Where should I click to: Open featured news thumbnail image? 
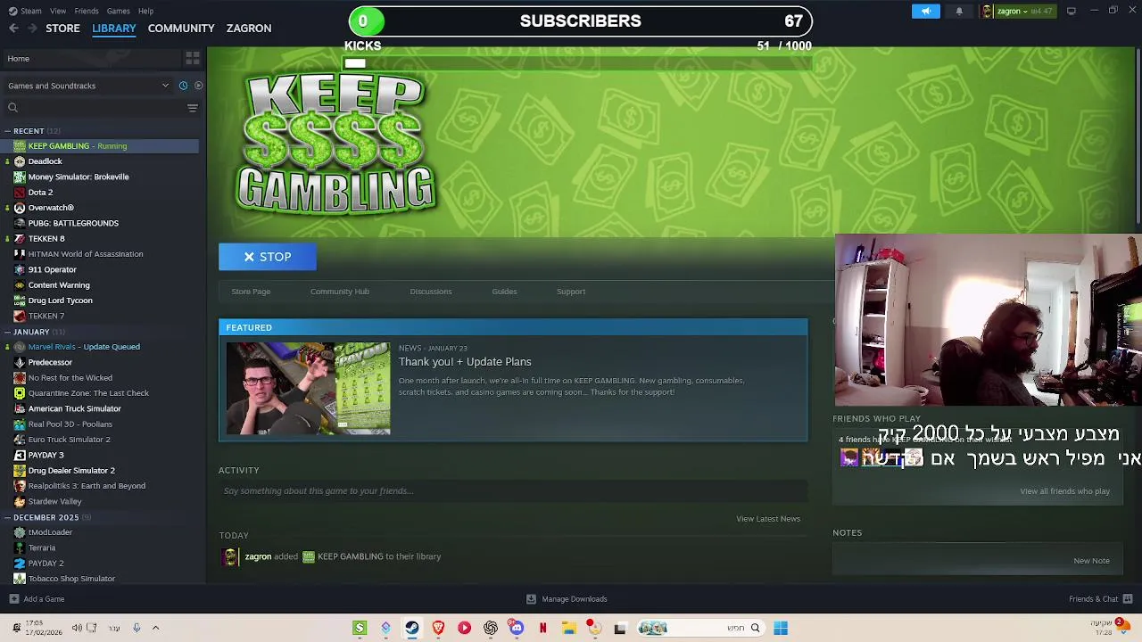click(x=308, y=389)
